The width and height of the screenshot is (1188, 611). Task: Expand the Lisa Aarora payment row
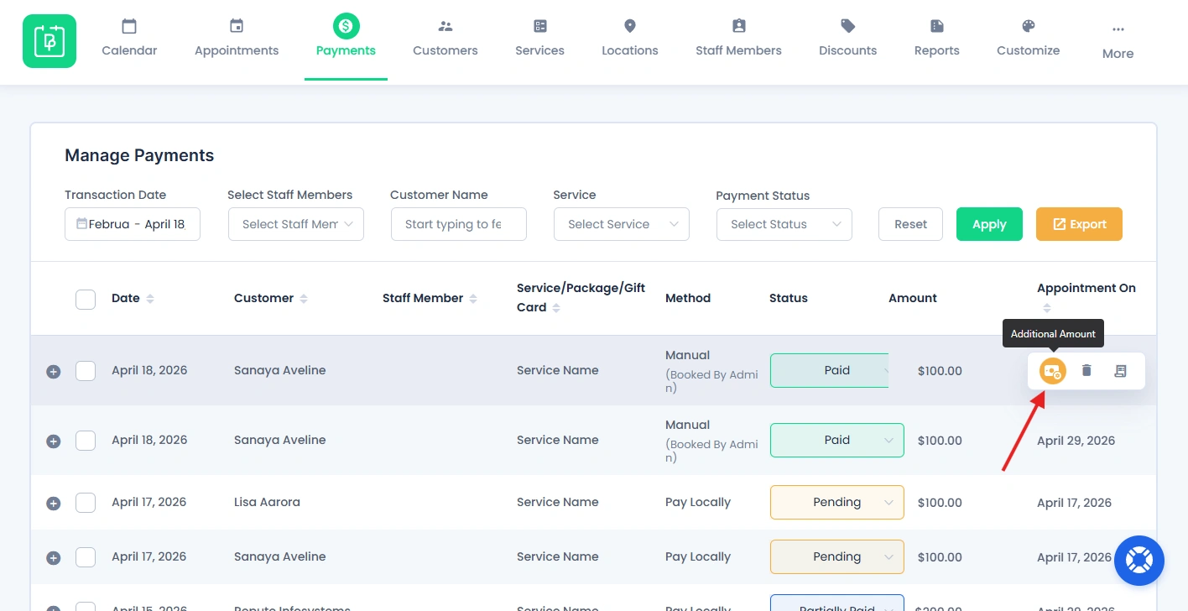pyautogui.click(x=53, y=503)
